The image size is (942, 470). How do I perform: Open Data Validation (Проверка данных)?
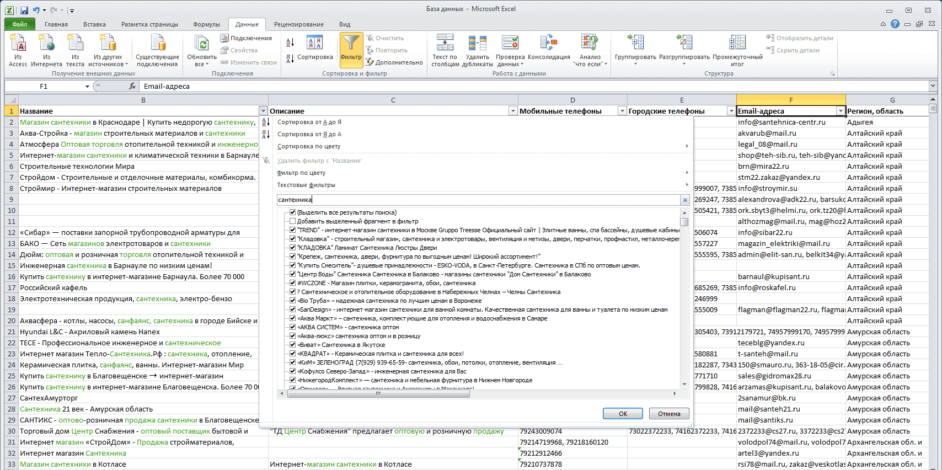pos(510,50)
